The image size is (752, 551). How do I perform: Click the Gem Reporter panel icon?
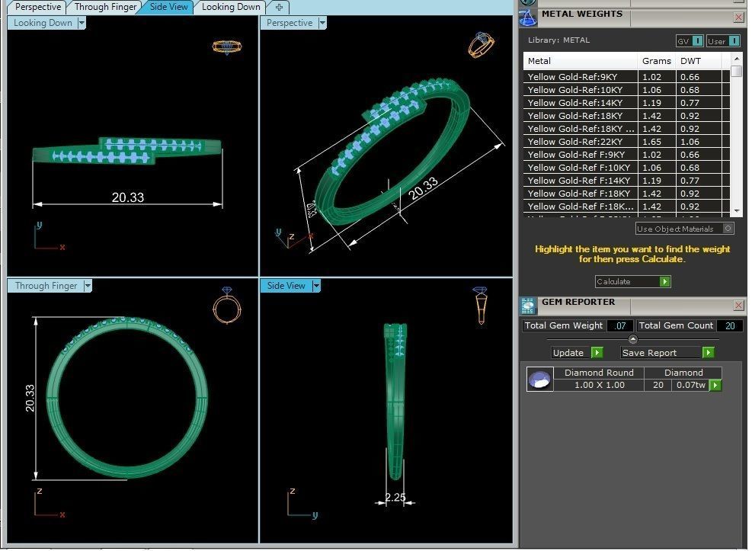[x=528, y=306]
